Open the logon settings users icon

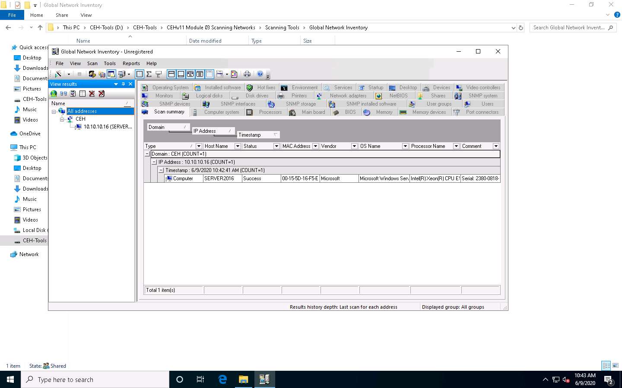(x=92, y=74)
